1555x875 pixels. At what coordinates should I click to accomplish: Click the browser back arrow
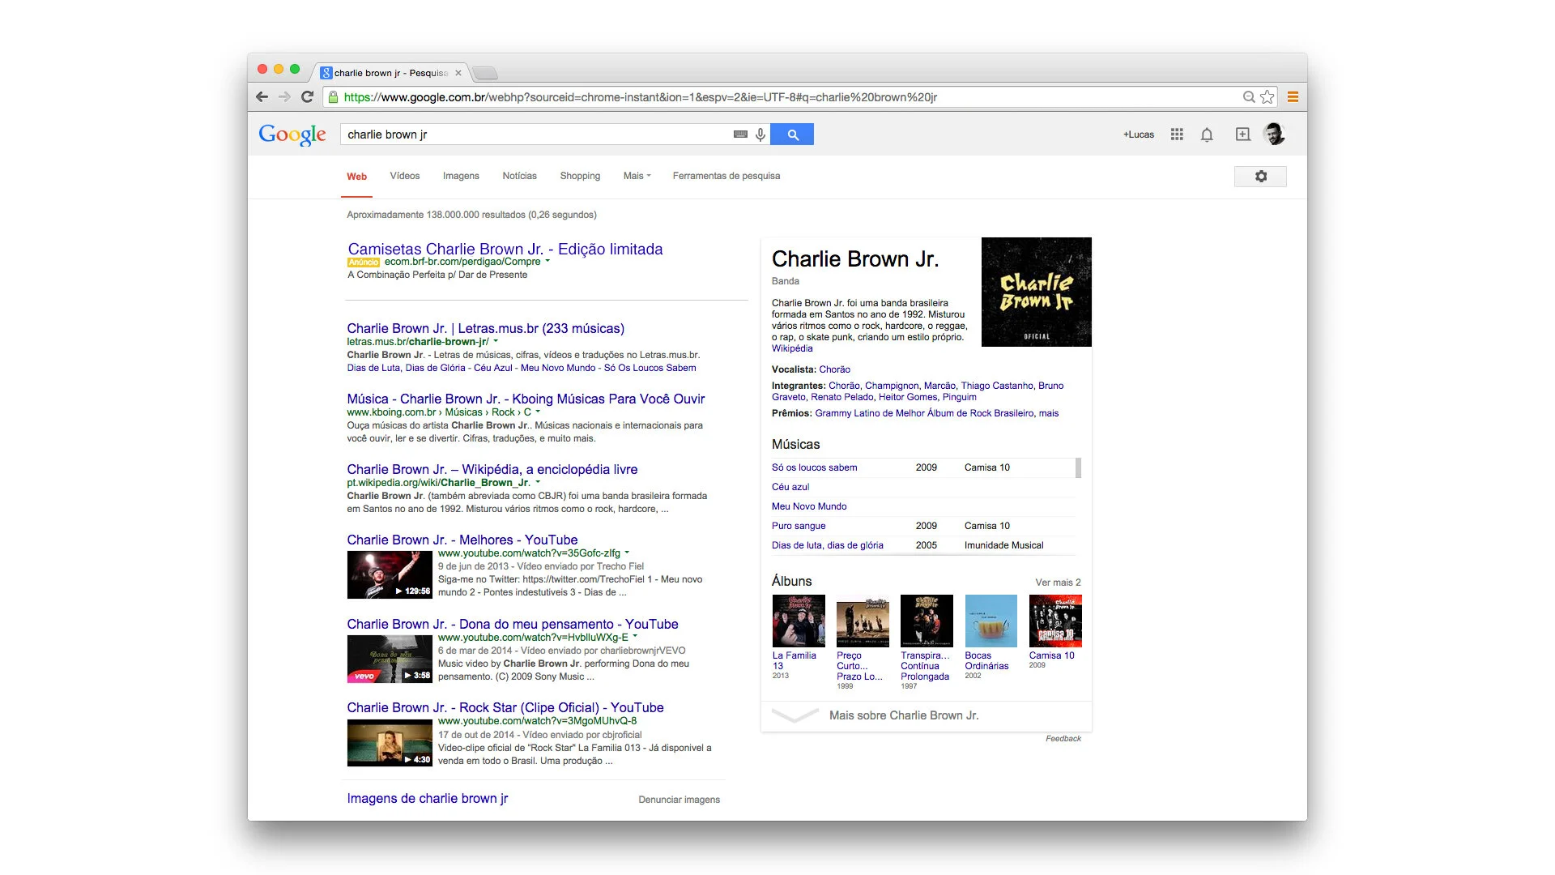pos(262,97)
